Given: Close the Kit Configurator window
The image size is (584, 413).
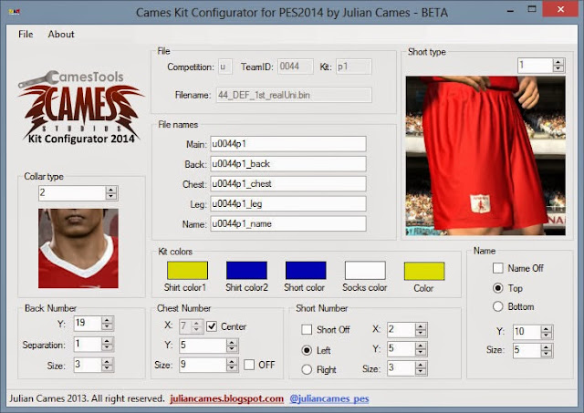Looking at the screenshot, I should click(560, 10).
